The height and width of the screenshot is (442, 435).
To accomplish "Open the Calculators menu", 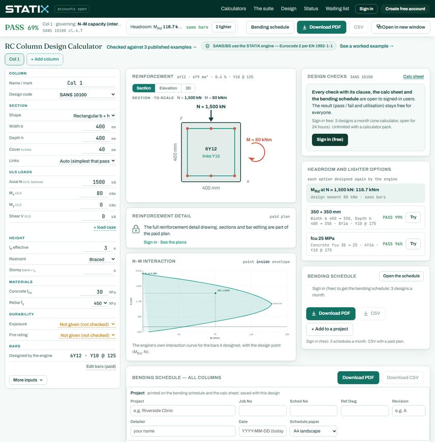I will [x=233, y=9].
